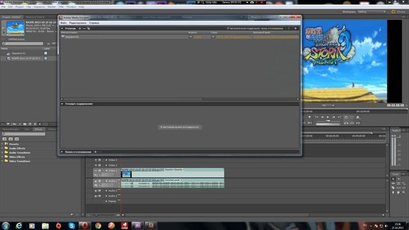Select the Razor tool
The height and width of the screenshot is (230, 409).
[x=394, y=188]
